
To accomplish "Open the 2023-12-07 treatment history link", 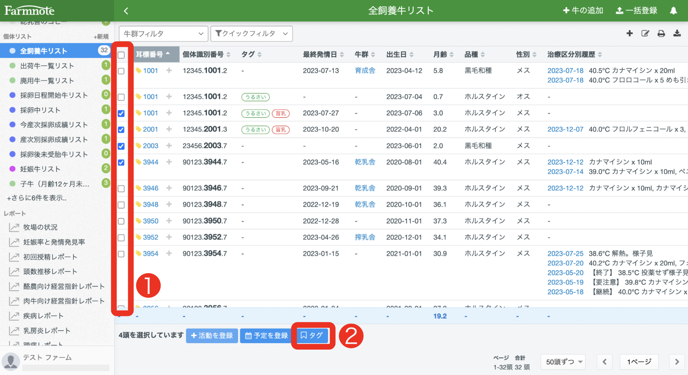I will [x=565, y=129].
